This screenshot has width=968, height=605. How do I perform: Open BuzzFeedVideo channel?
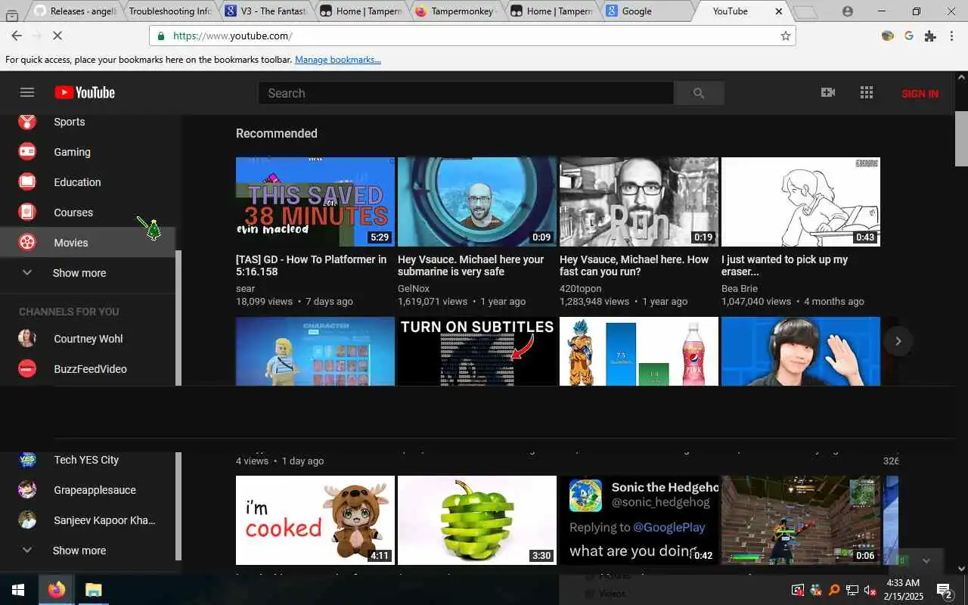[88, 369]
